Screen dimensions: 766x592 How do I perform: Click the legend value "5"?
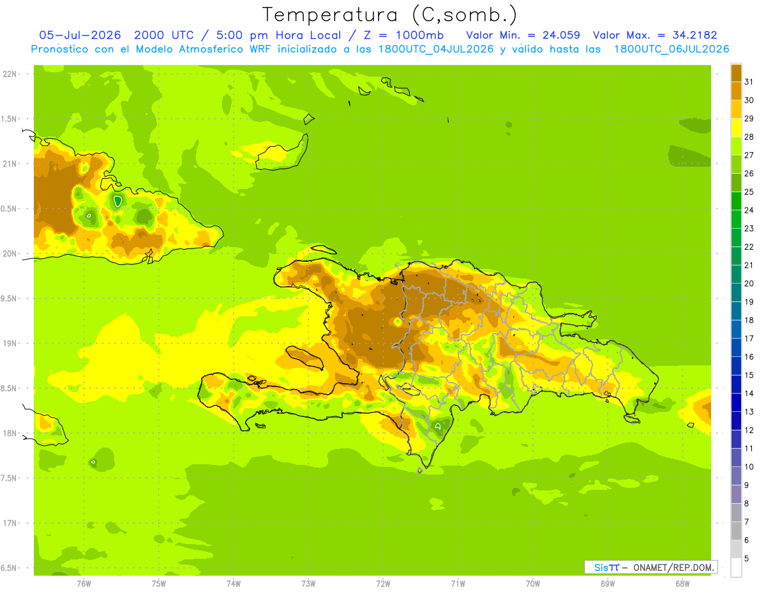tap(746, 558)
